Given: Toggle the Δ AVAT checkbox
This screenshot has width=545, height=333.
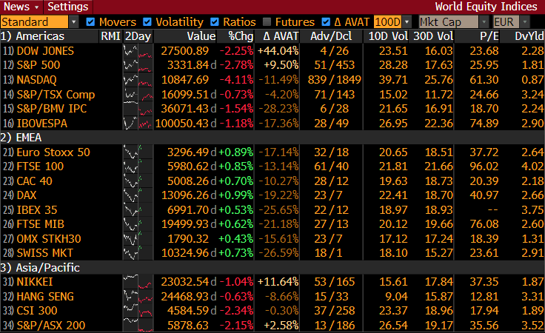Looking at the screenshot, I should click(x=326, y=22).
